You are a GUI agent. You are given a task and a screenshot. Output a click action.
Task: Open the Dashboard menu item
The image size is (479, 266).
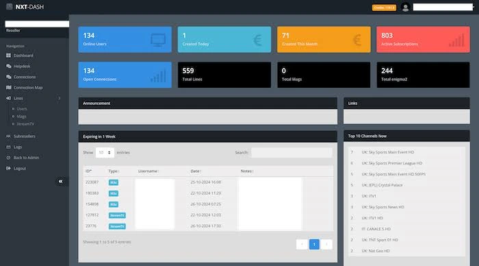tap(23, 56)
